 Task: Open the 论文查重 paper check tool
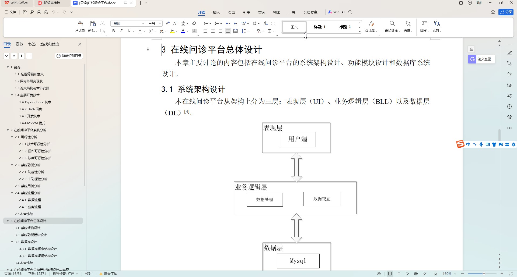tap(481, 59)
